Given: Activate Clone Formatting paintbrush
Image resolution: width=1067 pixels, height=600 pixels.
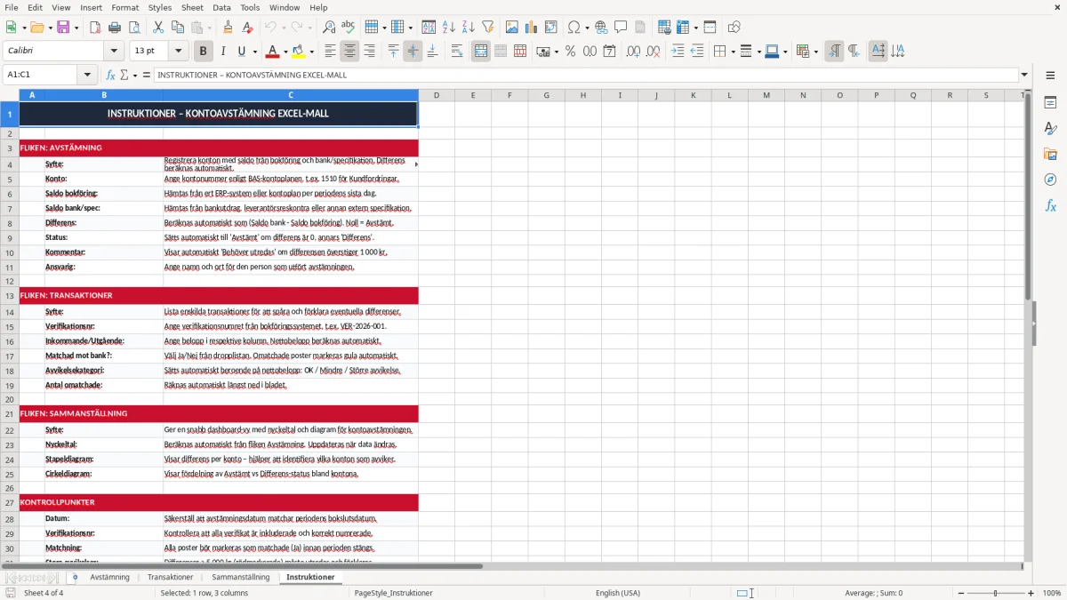Looking at the screenshot, I should (228, 28).
